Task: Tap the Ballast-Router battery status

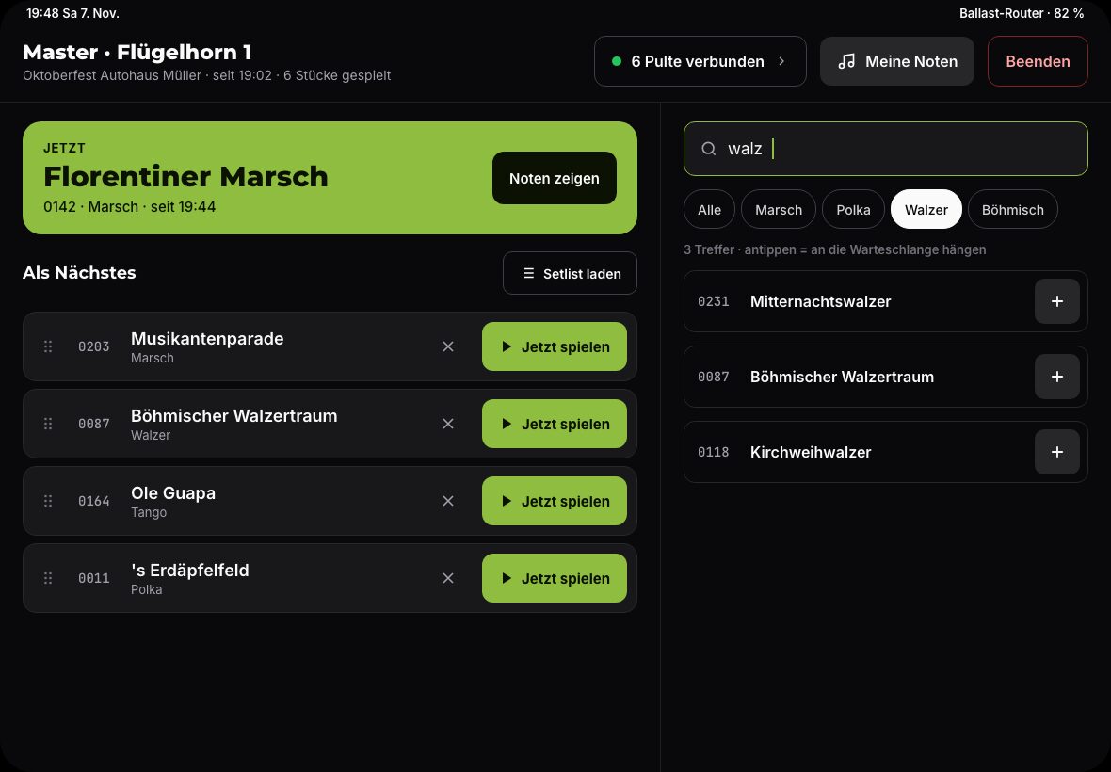Action: (x=1021, y=13)
